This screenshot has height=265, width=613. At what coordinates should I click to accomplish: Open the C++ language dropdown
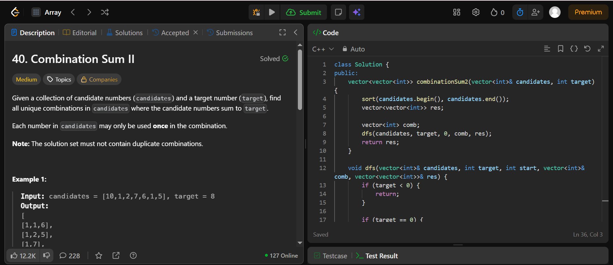pos(323,49)
